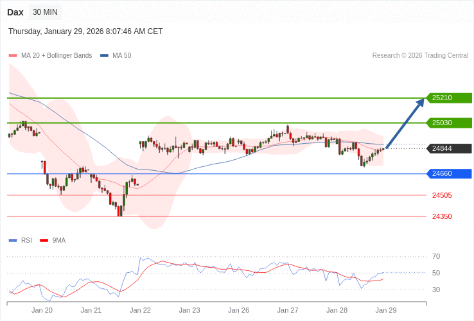
Task: Click the blue MA 50 legend swatch
Action: pos(104,56)
